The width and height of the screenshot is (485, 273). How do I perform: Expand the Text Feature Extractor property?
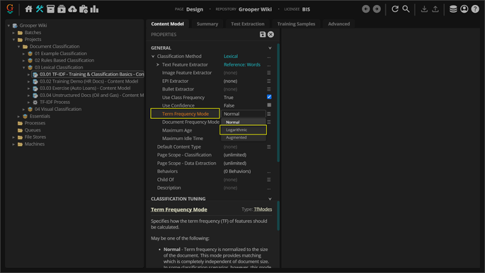[x=158, y=64]
